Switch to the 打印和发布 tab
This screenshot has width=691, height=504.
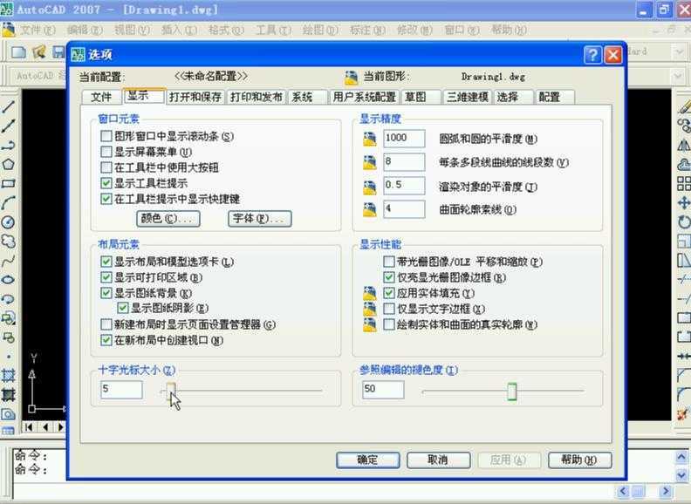click(256, 97)
